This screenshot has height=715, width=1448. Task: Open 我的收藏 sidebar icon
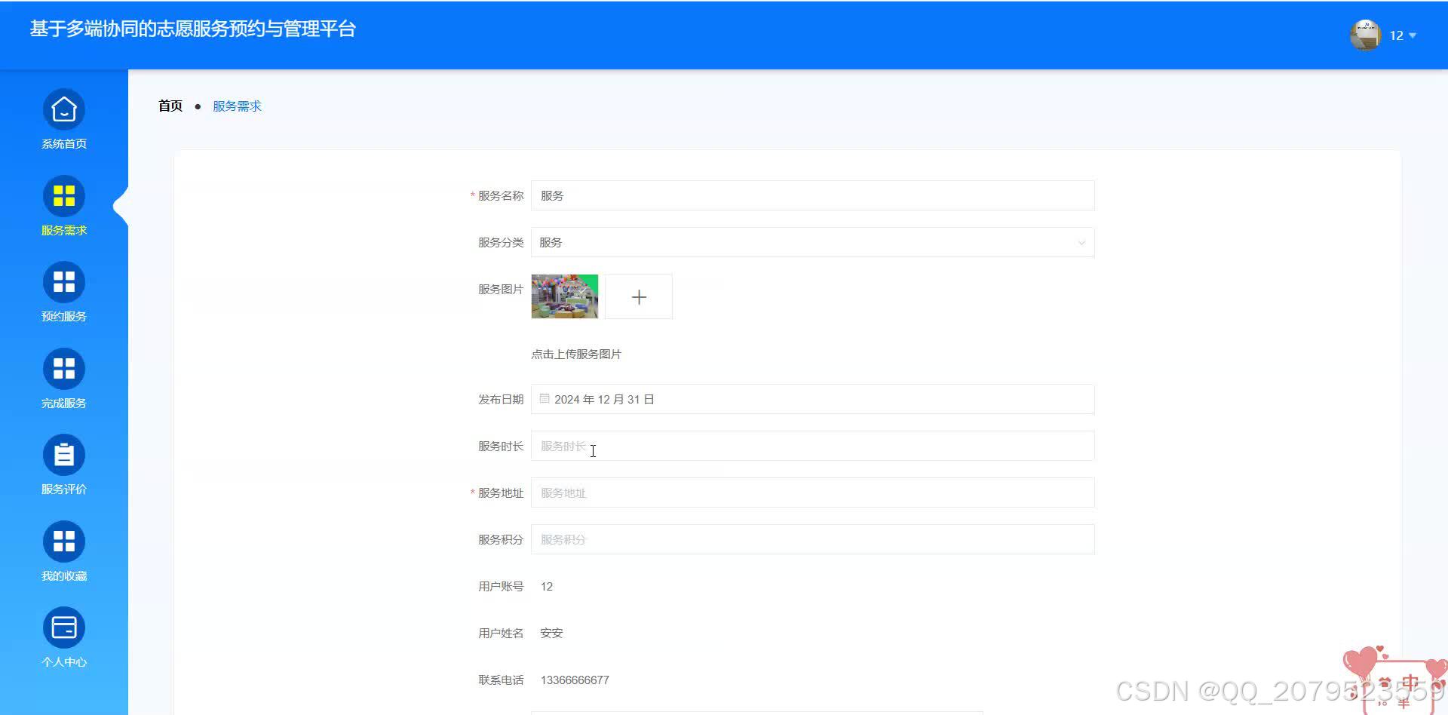(64, 542)
